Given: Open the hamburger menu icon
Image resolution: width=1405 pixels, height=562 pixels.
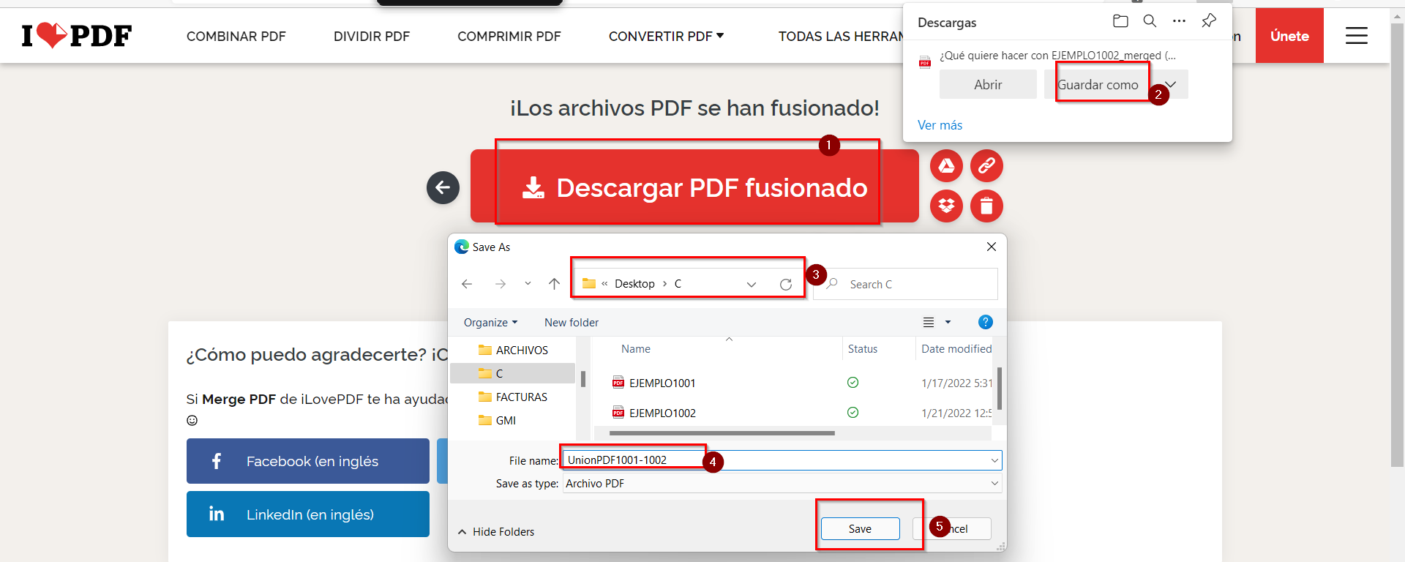Looking at the screenshot, I should 1356,35.
